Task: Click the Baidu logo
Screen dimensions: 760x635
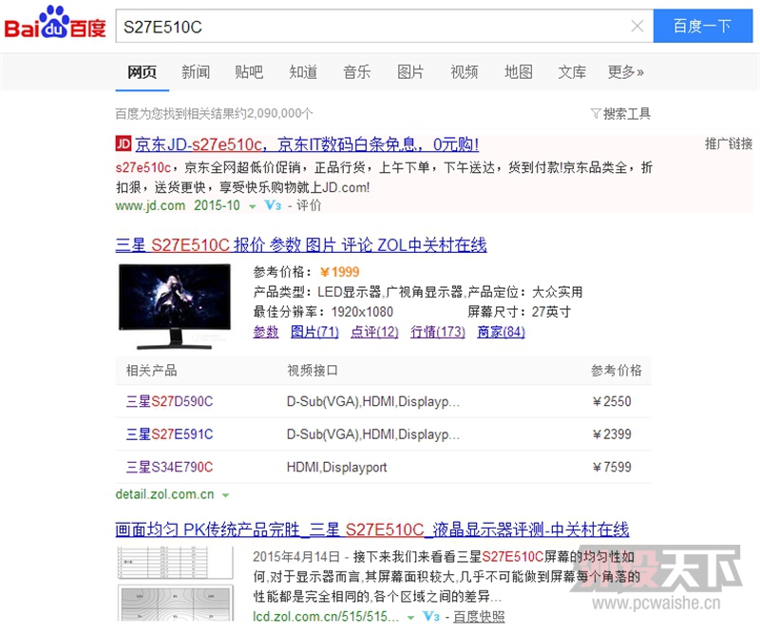Action: (x=55, y=23)
